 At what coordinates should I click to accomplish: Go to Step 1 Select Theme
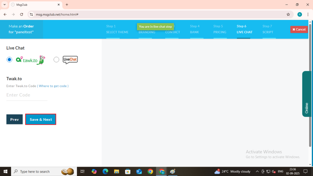coord(117,29)
